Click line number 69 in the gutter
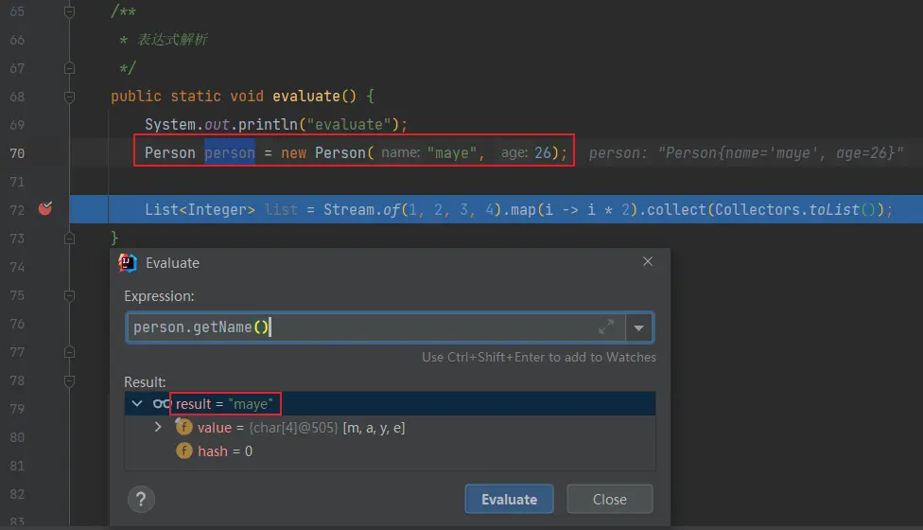Viewport: 923px width, 530px height. click(17, 125)
